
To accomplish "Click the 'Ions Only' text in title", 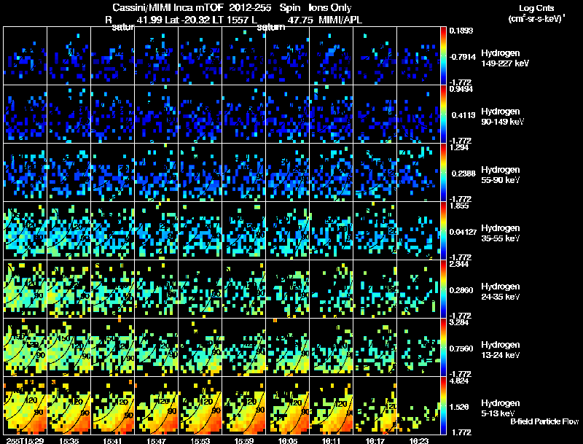I will [330, 7].
